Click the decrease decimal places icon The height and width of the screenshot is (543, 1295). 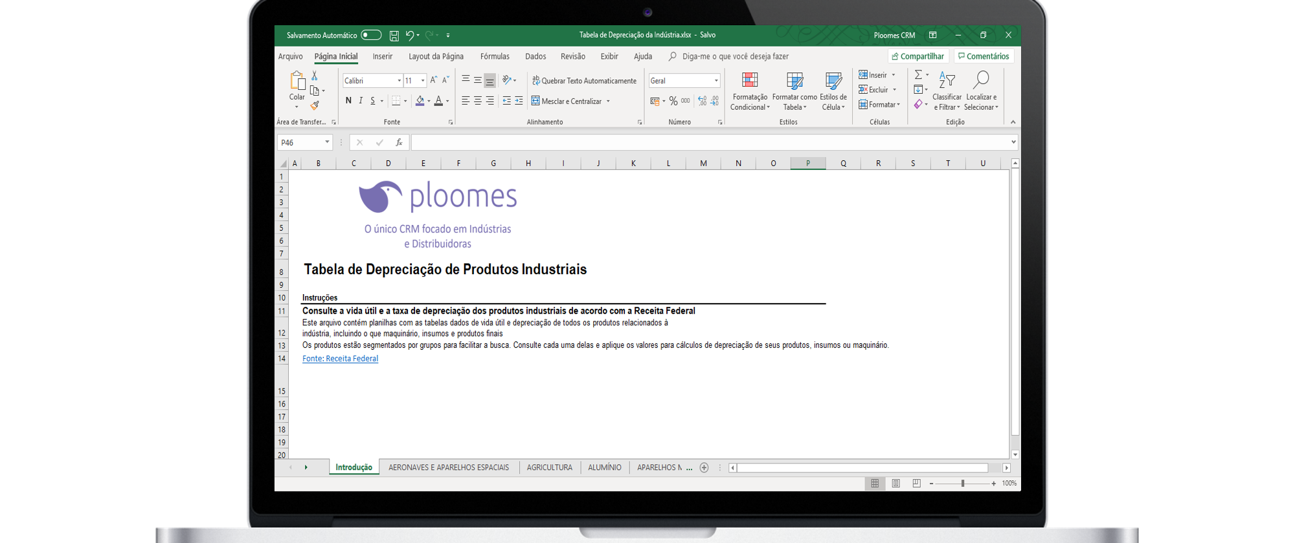715,101
